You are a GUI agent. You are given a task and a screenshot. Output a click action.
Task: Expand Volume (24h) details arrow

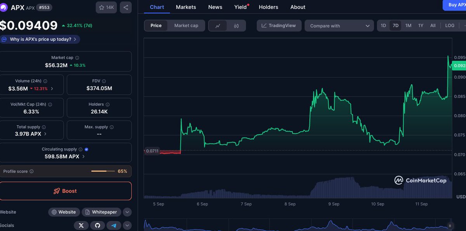point(52,89)
